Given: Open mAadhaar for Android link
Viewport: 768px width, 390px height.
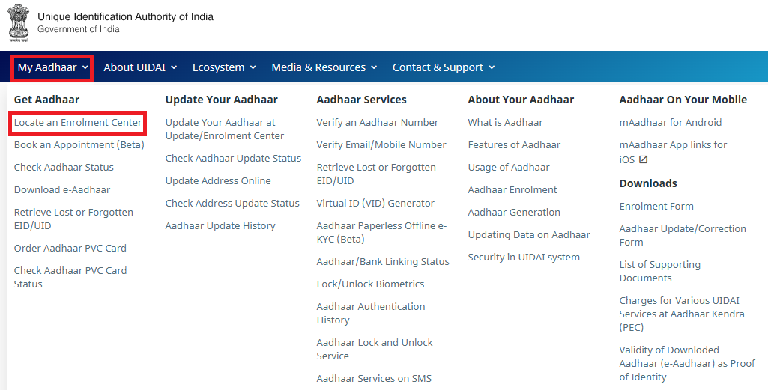Looking at the screenshot, I should point(670,122).
